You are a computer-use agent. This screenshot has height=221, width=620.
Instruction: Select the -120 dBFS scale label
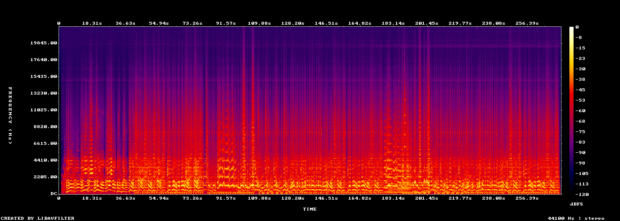(x=582, y=194)
